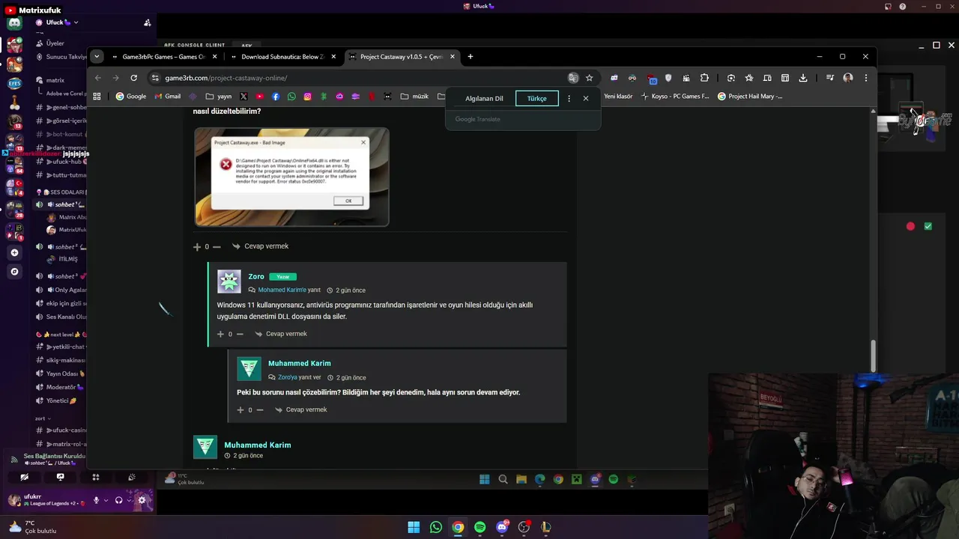
Task: Toggle camera in Discord voice panel
Action: click(x=25, y=477)
